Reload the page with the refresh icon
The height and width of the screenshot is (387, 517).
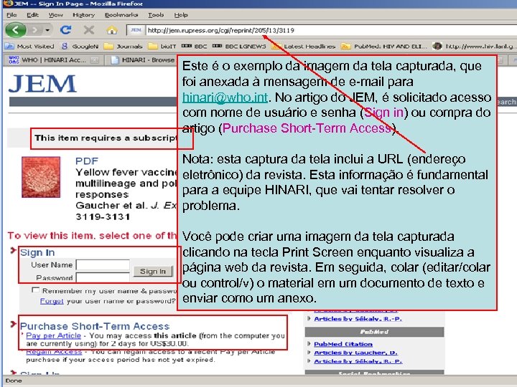point(65,30)
